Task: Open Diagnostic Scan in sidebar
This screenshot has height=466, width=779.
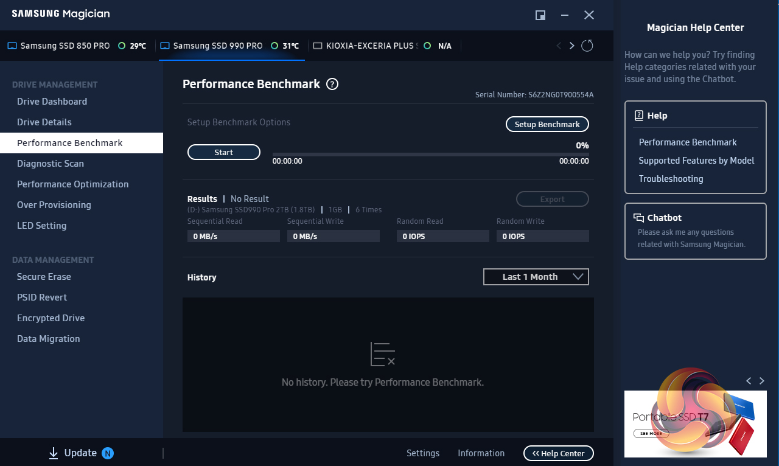Action: [51, 164]
